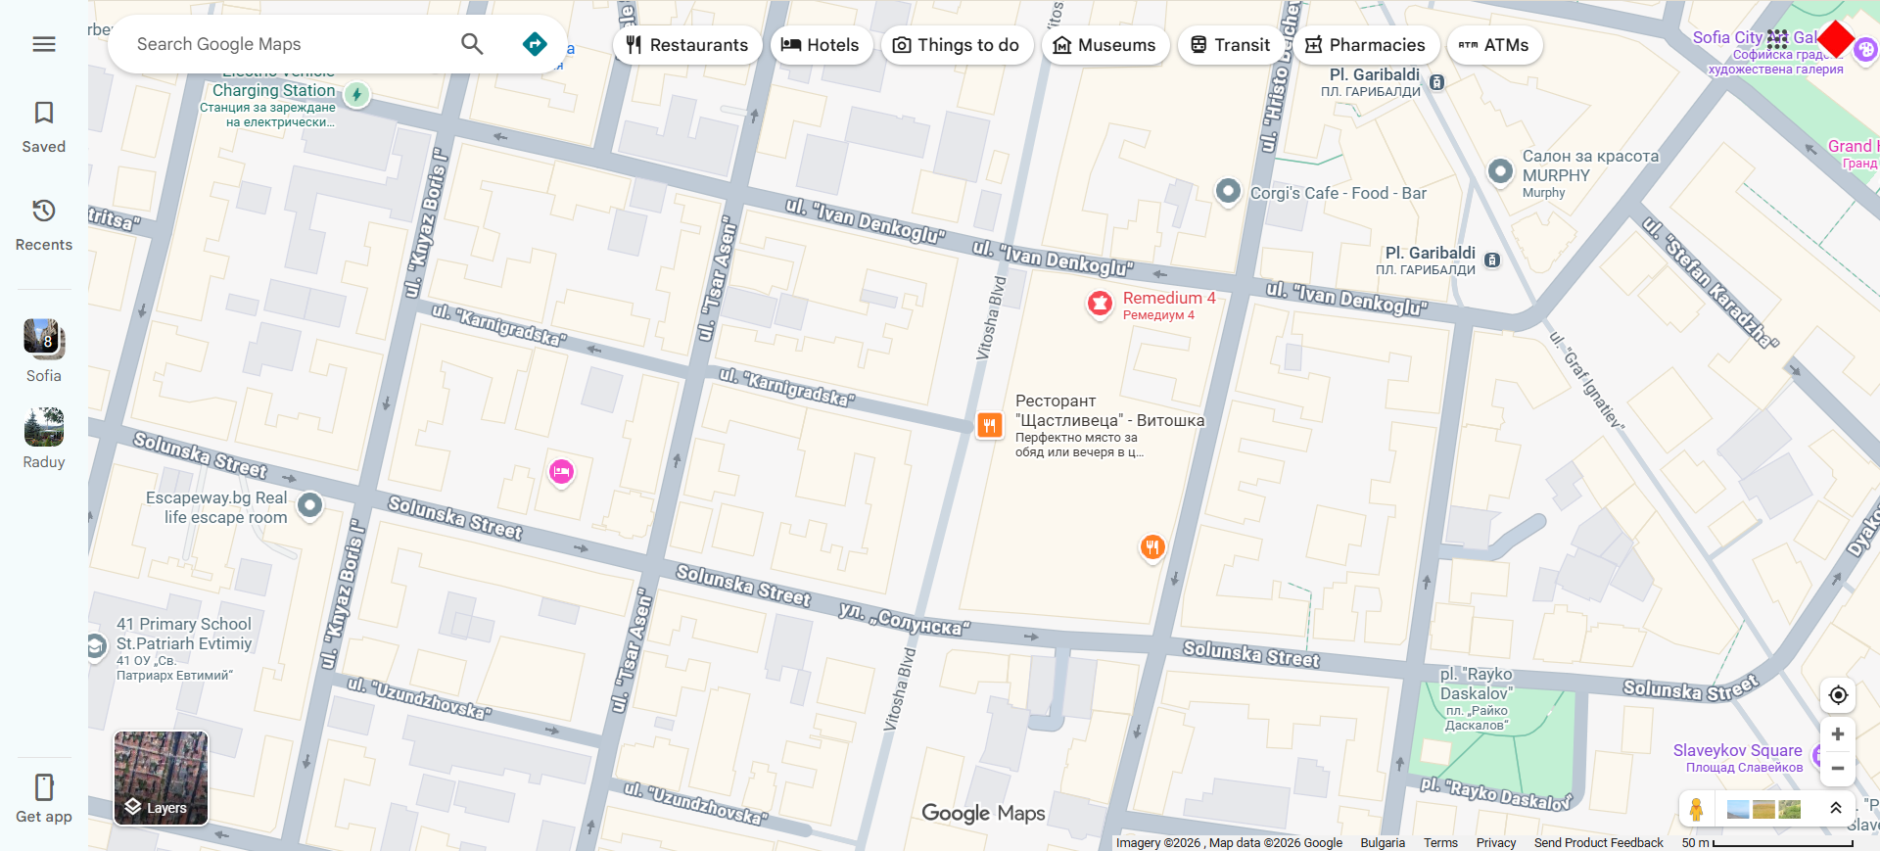This screenshot has height=851, width=1880.
Task: Filter map by Hotels
Action: click(x=822, y=45)
